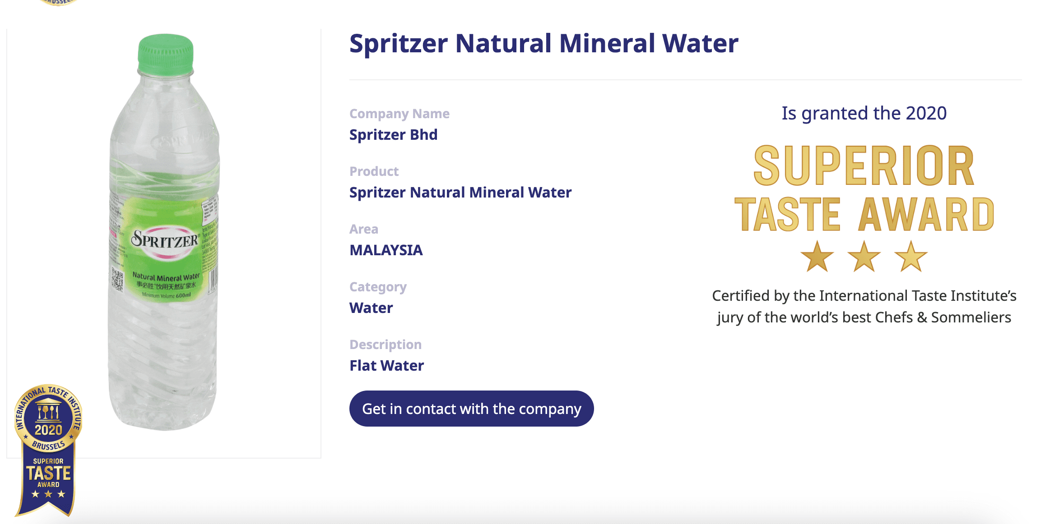Click the middle gold star under the award title
The height and width of the screenshot is (524, 1059).
[x=864, y=257]
